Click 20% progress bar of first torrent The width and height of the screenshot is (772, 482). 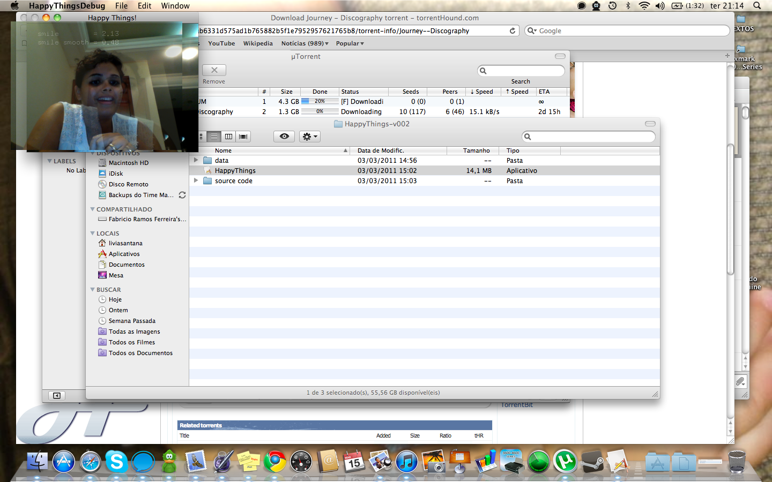[320, 101]
